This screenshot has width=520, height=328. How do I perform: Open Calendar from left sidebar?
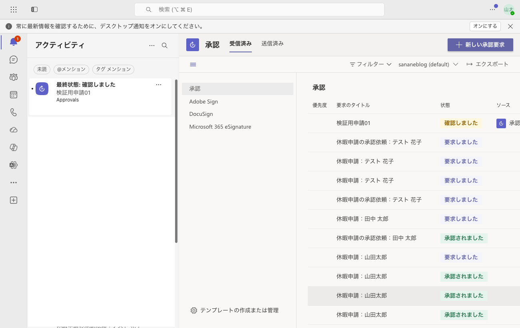coord(14,95)
